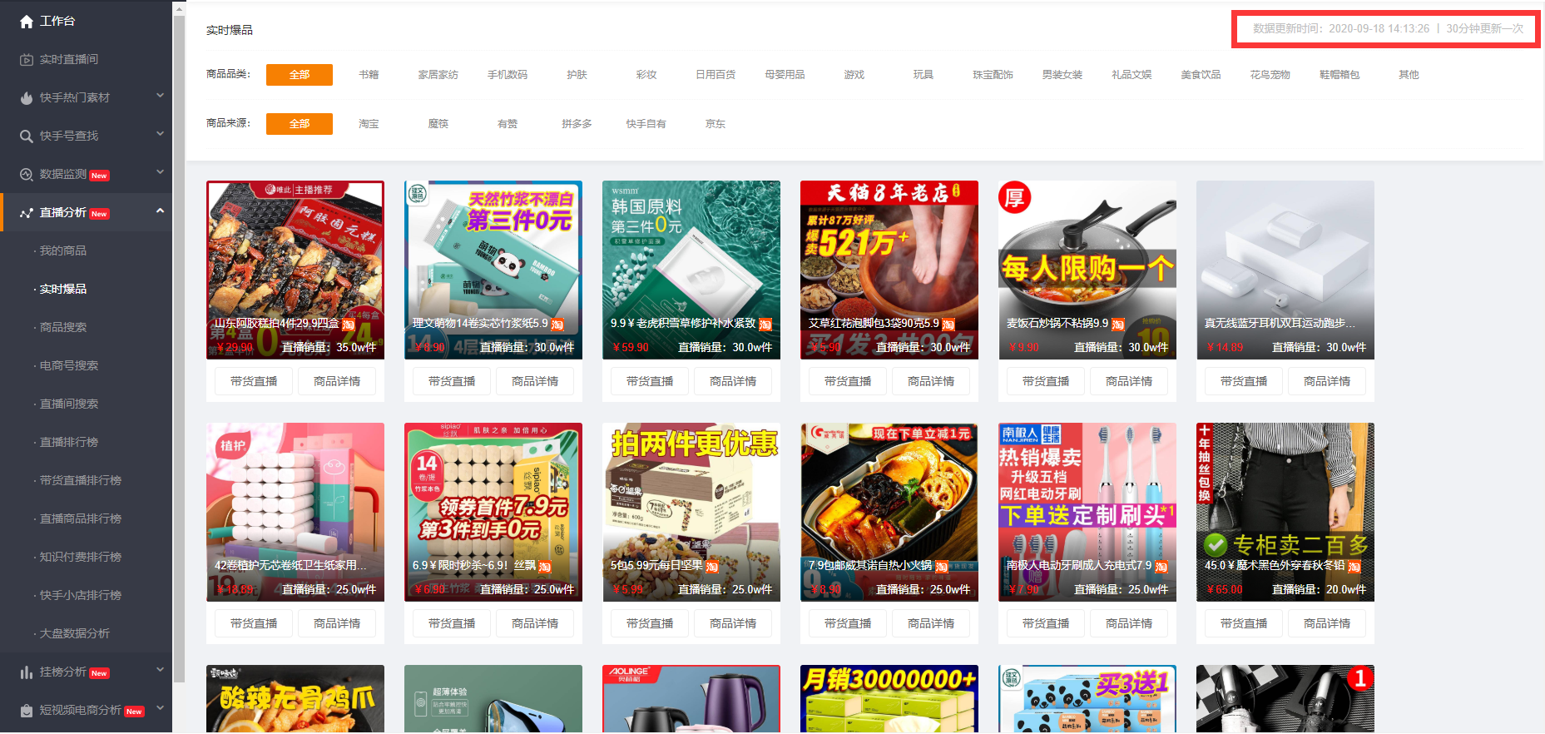Filter category by 日用百货
1545x734 pixels.
point(716,75)
